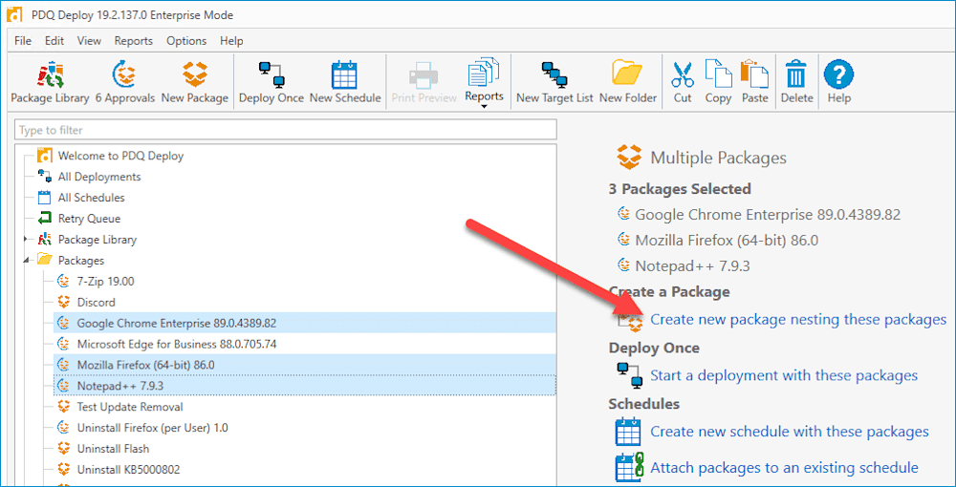Select the 7-Zip 19.00 package
This screenshot has width=956, height=487.
[105, 282]
